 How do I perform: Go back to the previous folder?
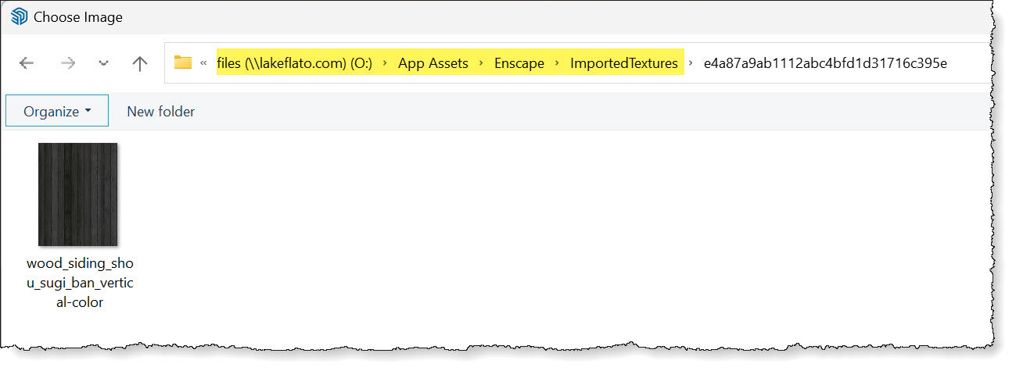point(27,63)
